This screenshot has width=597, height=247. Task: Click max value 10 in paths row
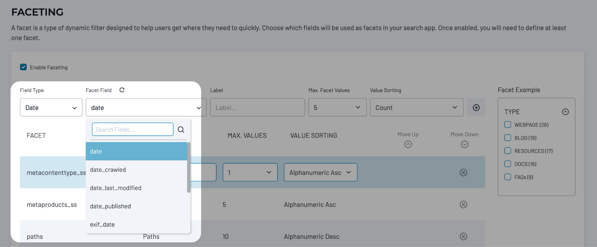[x=226, y=237]
